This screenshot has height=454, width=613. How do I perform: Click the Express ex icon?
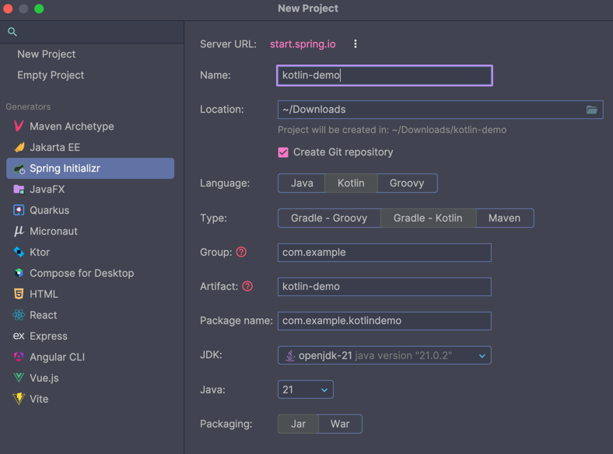tap(19, 336)
